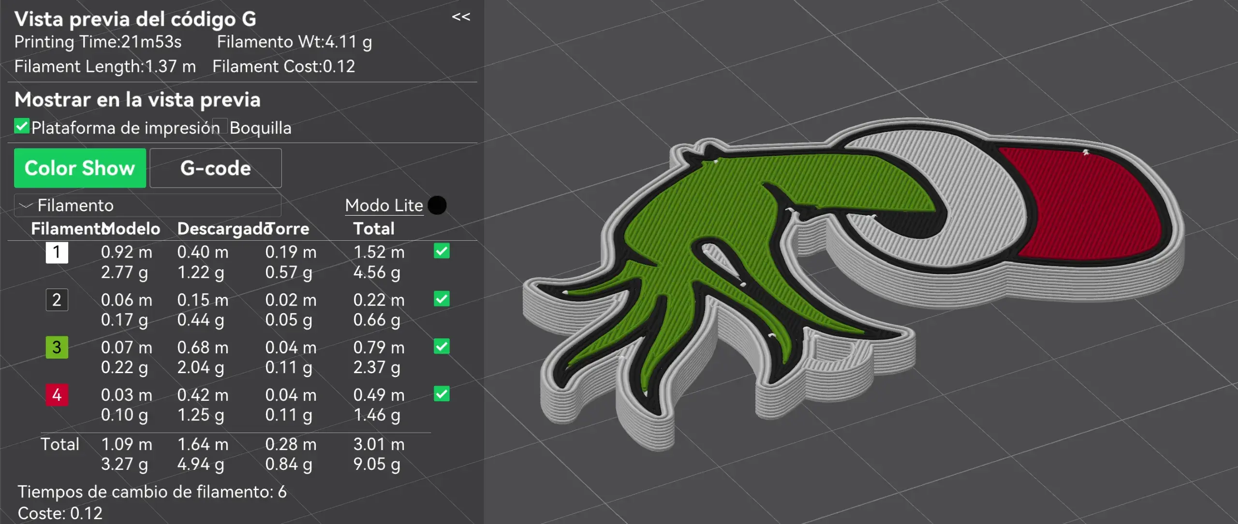Viewport: 1238px width, 524px height.
Task: Click the Modo Lite link
Action: click(384, 205)
